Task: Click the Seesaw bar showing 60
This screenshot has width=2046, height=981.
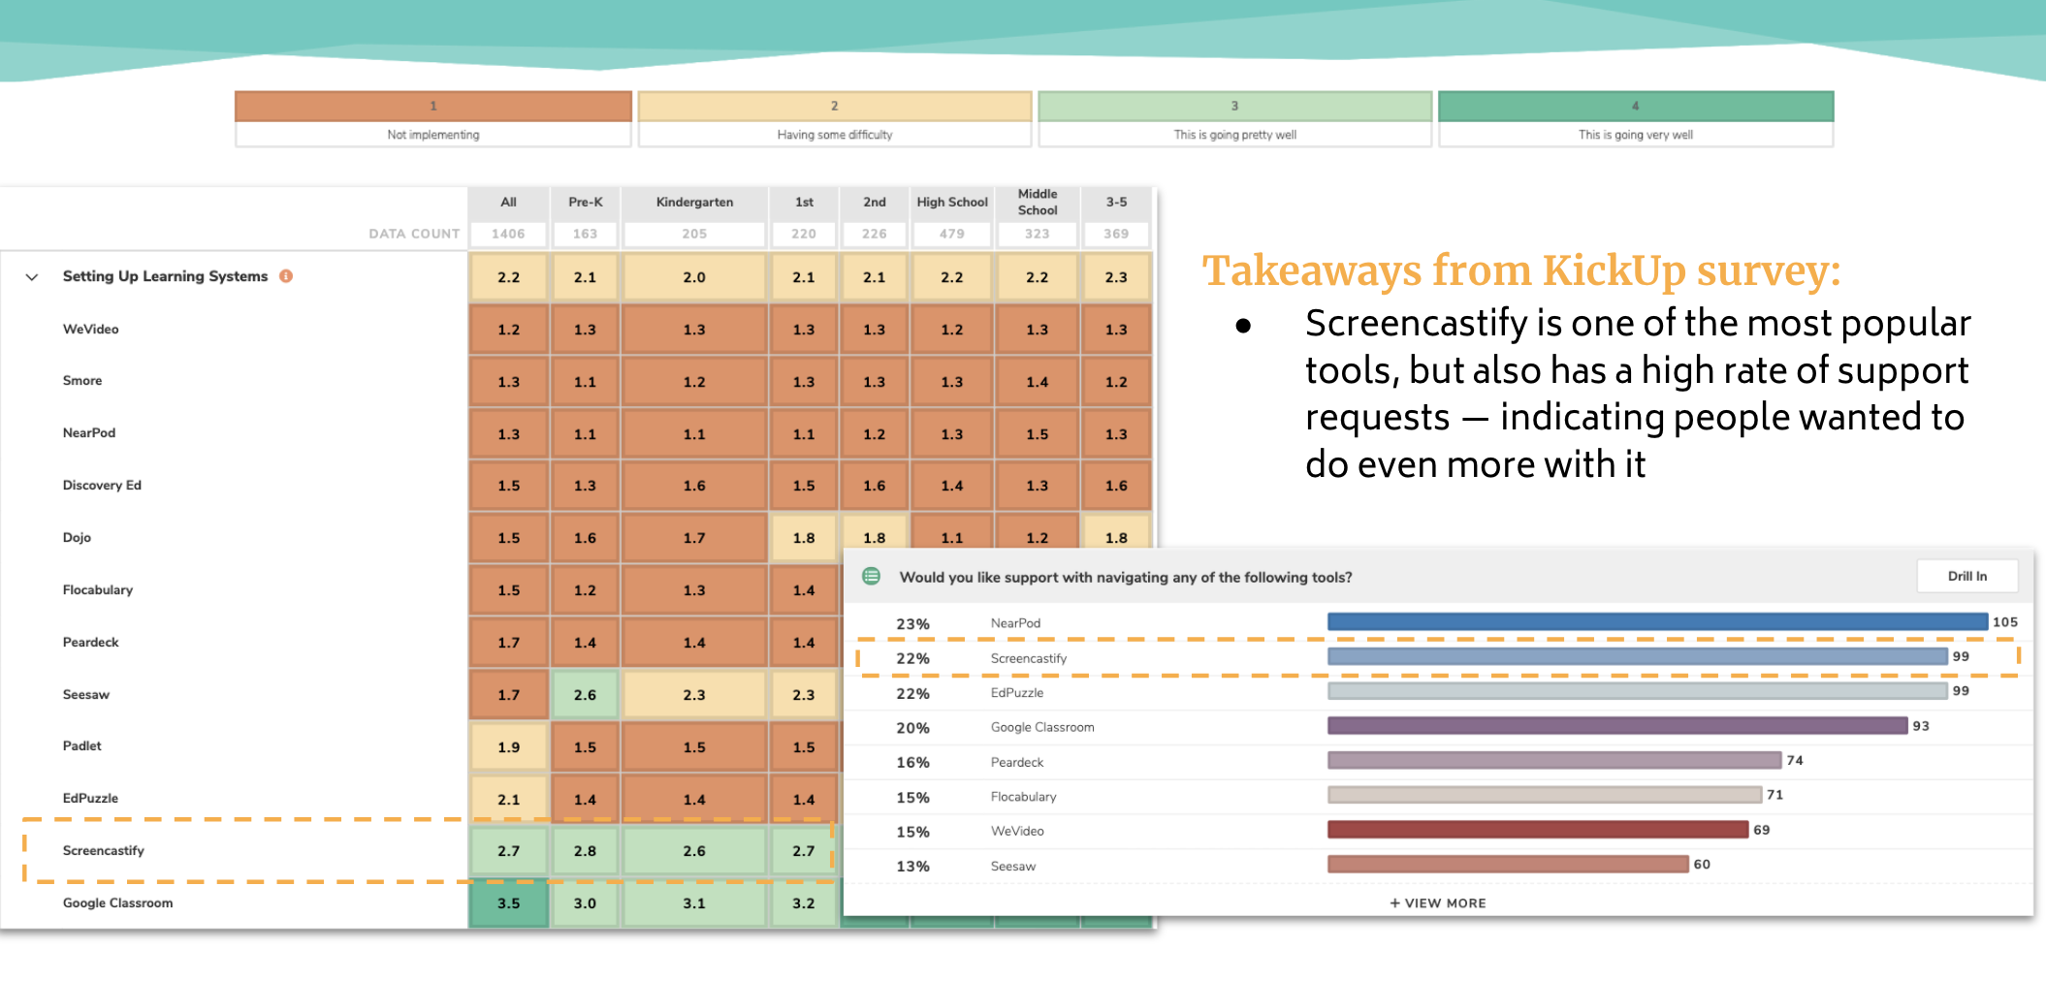Action: click(x=1508, y=865)
